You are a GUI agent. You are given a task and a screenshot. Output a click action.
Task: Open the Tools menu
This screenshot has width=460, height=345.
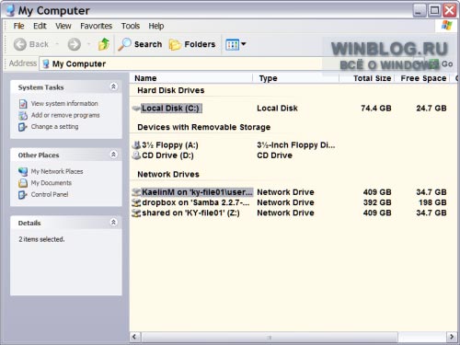[131, 26]
